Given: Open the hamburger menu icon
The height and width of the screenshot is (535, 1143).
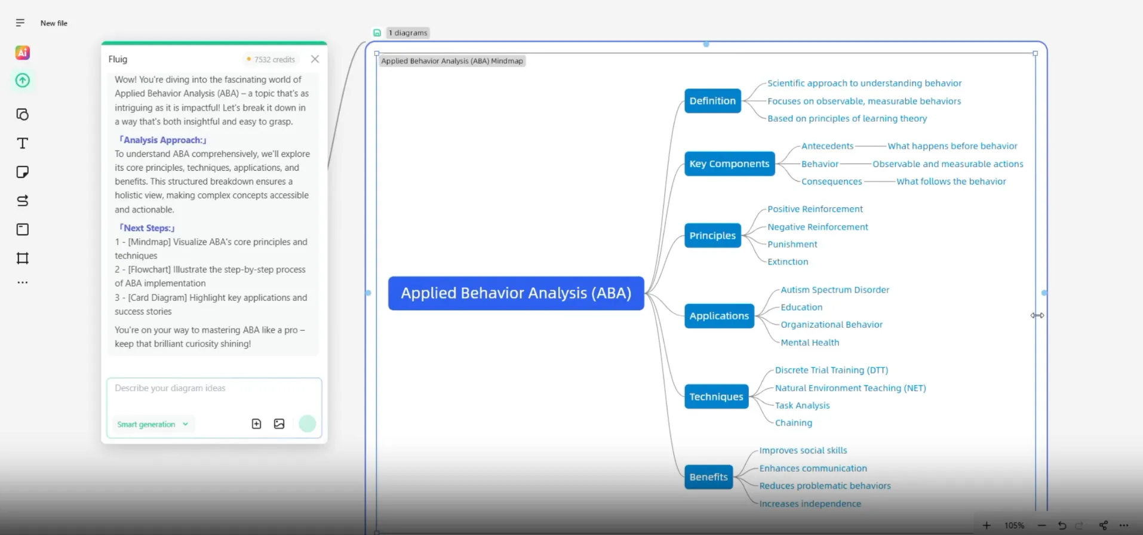Looking at the screenshot, I should coord(20,23).
